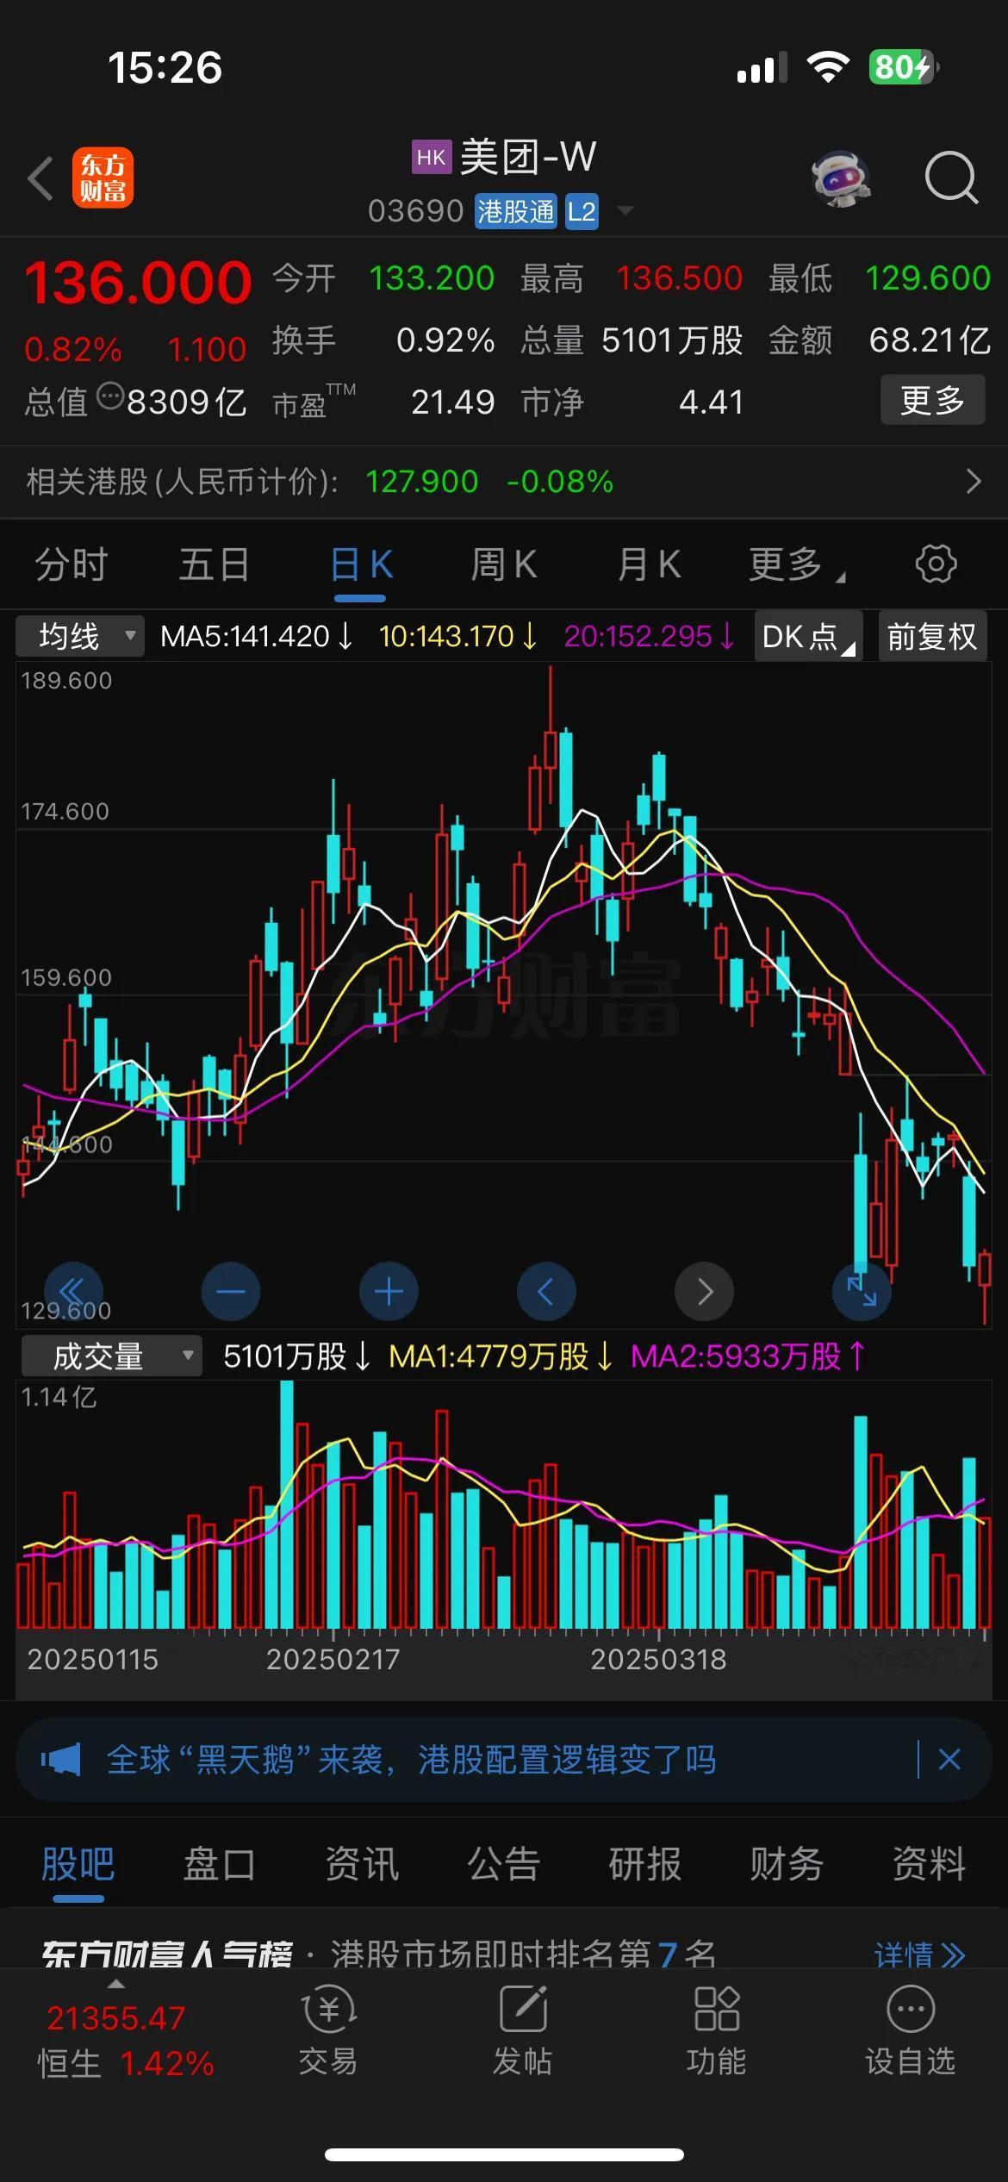Tap the current price 136.000
This screenshot has width=1008, height=2182.
(x=138, y=283)
